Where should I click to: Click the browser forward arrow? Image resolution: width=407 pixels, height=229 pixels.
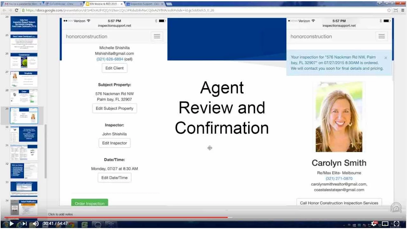tap(10, 10)
